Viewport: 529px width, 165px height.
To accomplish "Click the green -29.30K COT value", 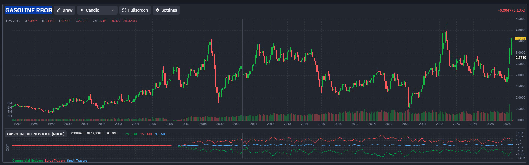I will coord(130,134).
